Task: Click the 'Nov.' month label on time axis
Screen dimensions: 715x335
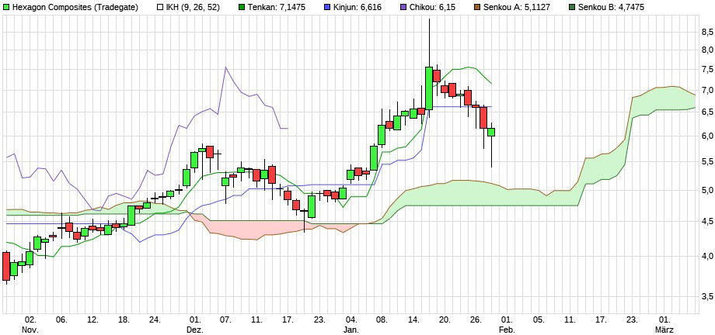Action: coord(30,329)
